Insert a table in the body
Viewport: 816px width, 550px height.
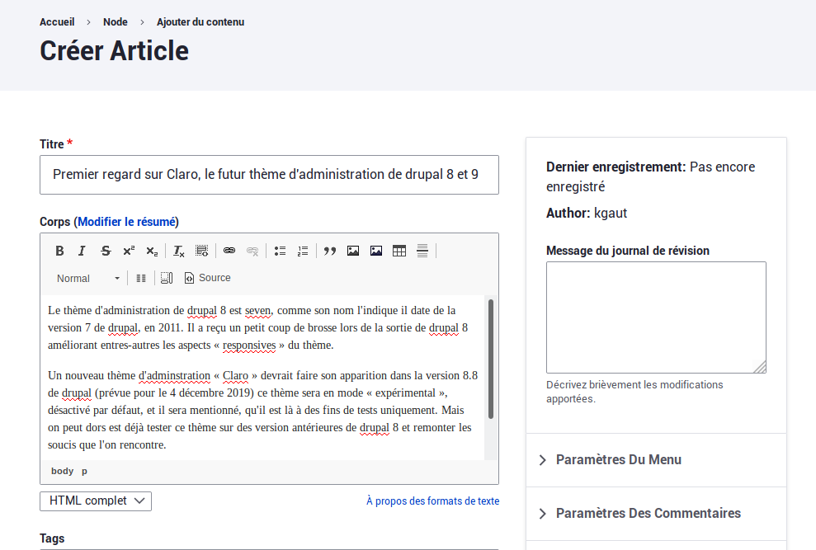[x=399, y=251]
